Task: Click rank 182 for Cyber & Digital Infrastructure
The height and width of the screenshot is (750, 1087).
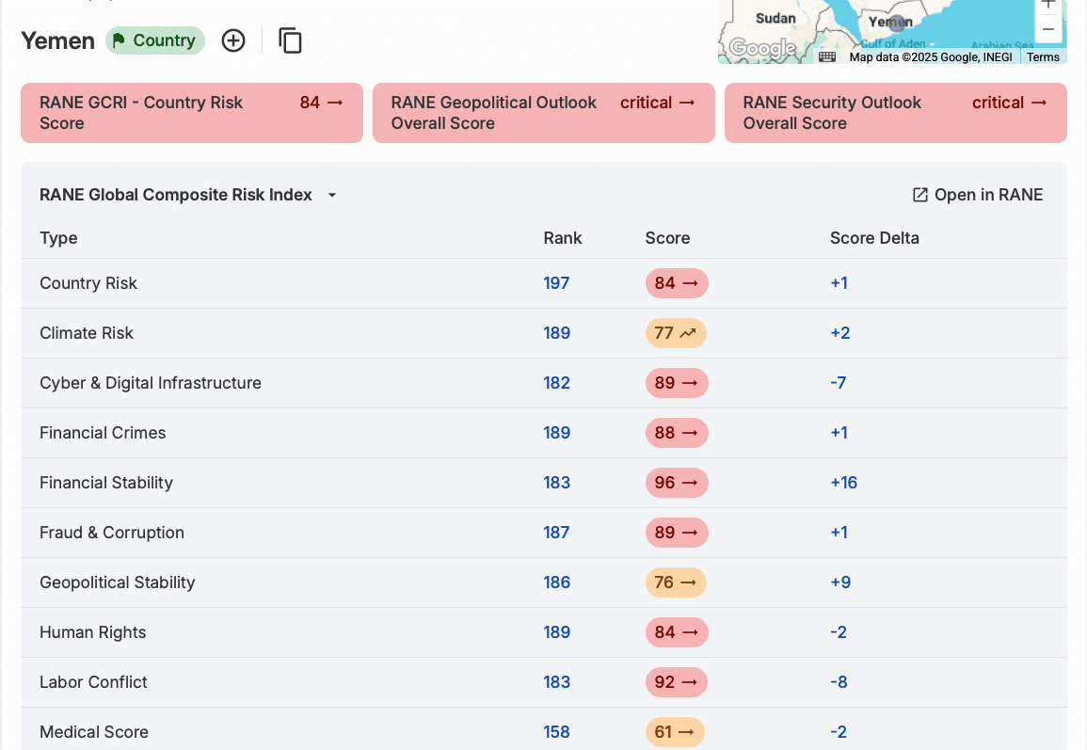Action: point(556,383)
